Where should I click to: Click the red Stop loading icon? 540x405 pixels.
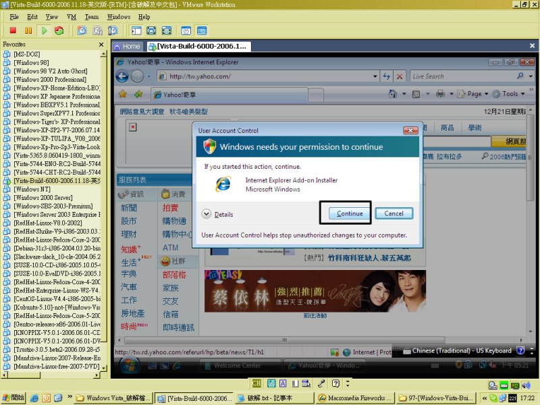[400, 76]
